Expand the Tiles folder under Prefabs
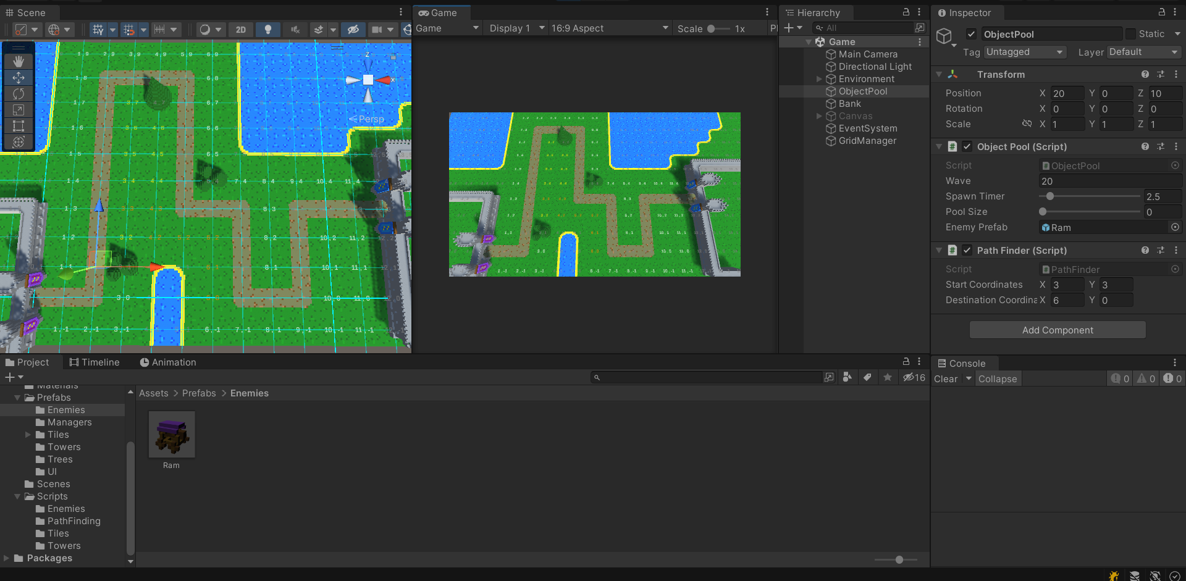 click(28, 435)
